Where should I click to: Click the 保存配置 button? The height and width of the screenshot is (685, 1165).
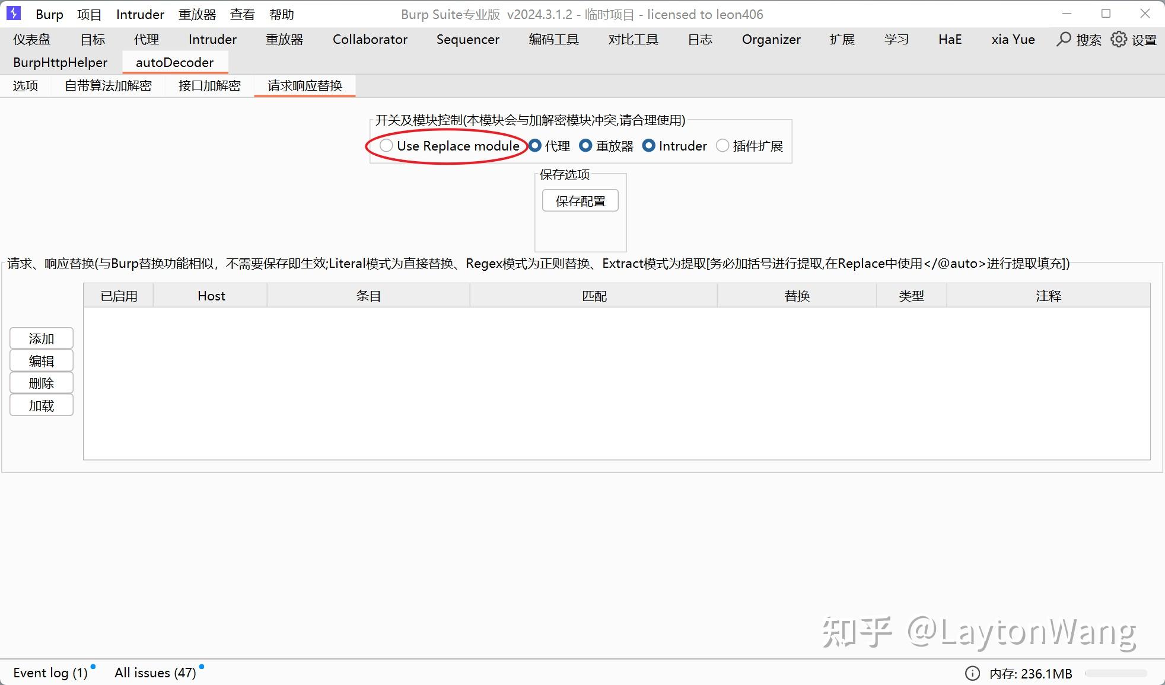580,200
